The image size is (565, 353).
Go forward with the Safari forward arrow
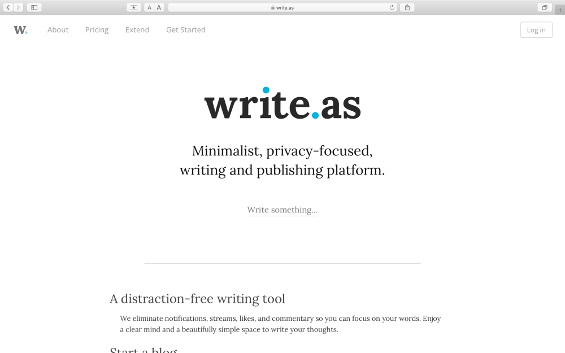click(19, 7)
